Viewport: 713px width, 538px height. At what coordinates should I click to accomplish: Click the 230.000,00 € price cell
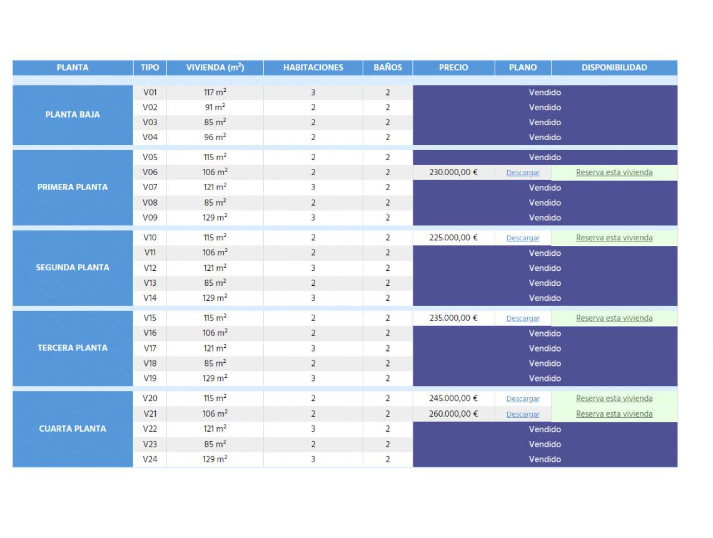pyautogui.click(x=453, y=173)
